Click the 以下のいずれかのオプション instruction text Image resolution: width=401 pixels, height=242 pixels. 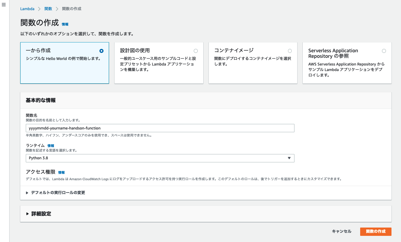pos(77,34)
